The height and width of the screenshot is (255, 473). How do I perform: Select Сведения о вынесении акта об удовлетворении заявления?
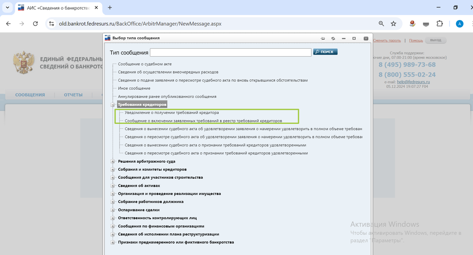[x=243, y=129]
